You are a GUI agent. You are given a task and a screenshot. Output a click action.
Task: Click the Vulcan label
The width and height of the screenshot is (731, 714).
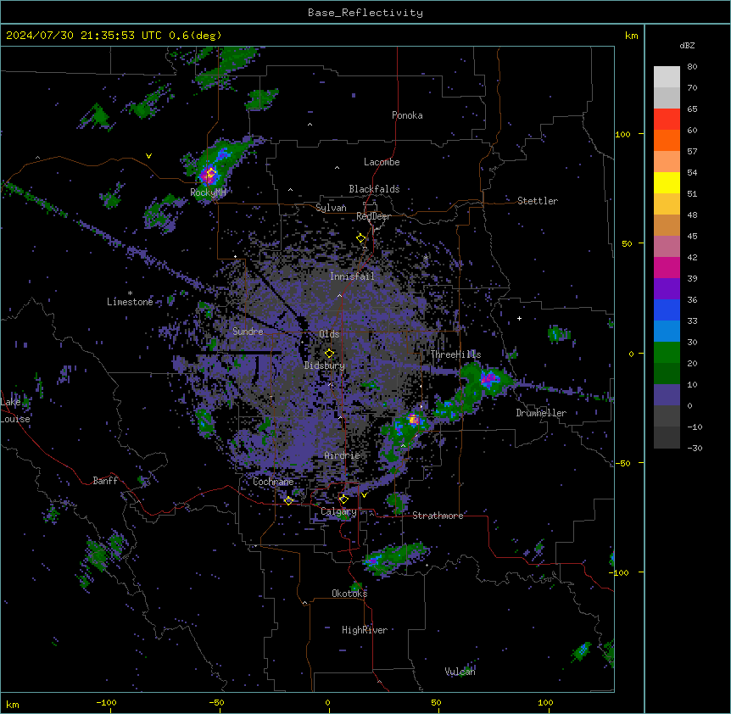460,672
